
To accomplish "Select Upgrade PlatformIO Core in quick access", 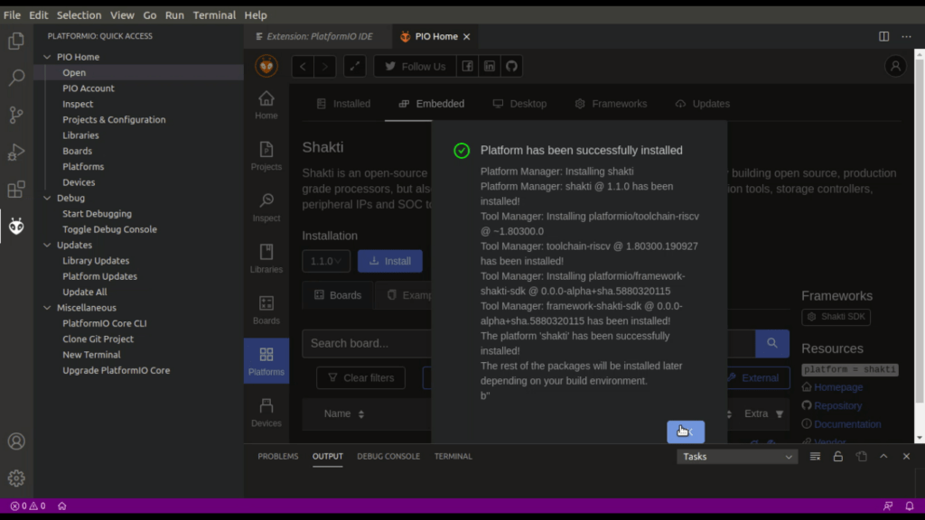I will 117,371.
